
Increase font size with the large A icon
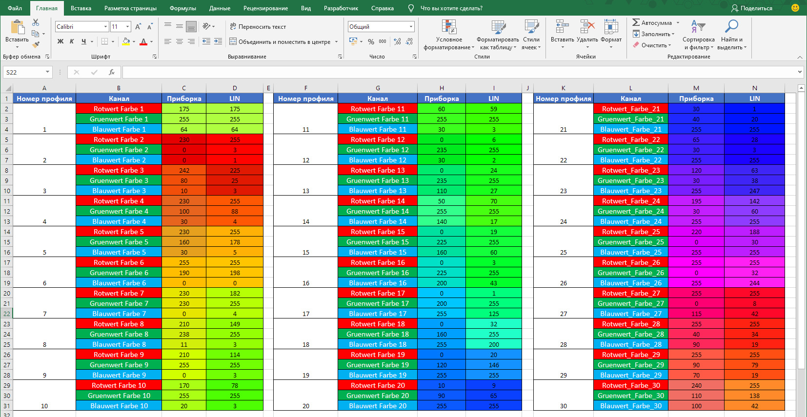138,27
